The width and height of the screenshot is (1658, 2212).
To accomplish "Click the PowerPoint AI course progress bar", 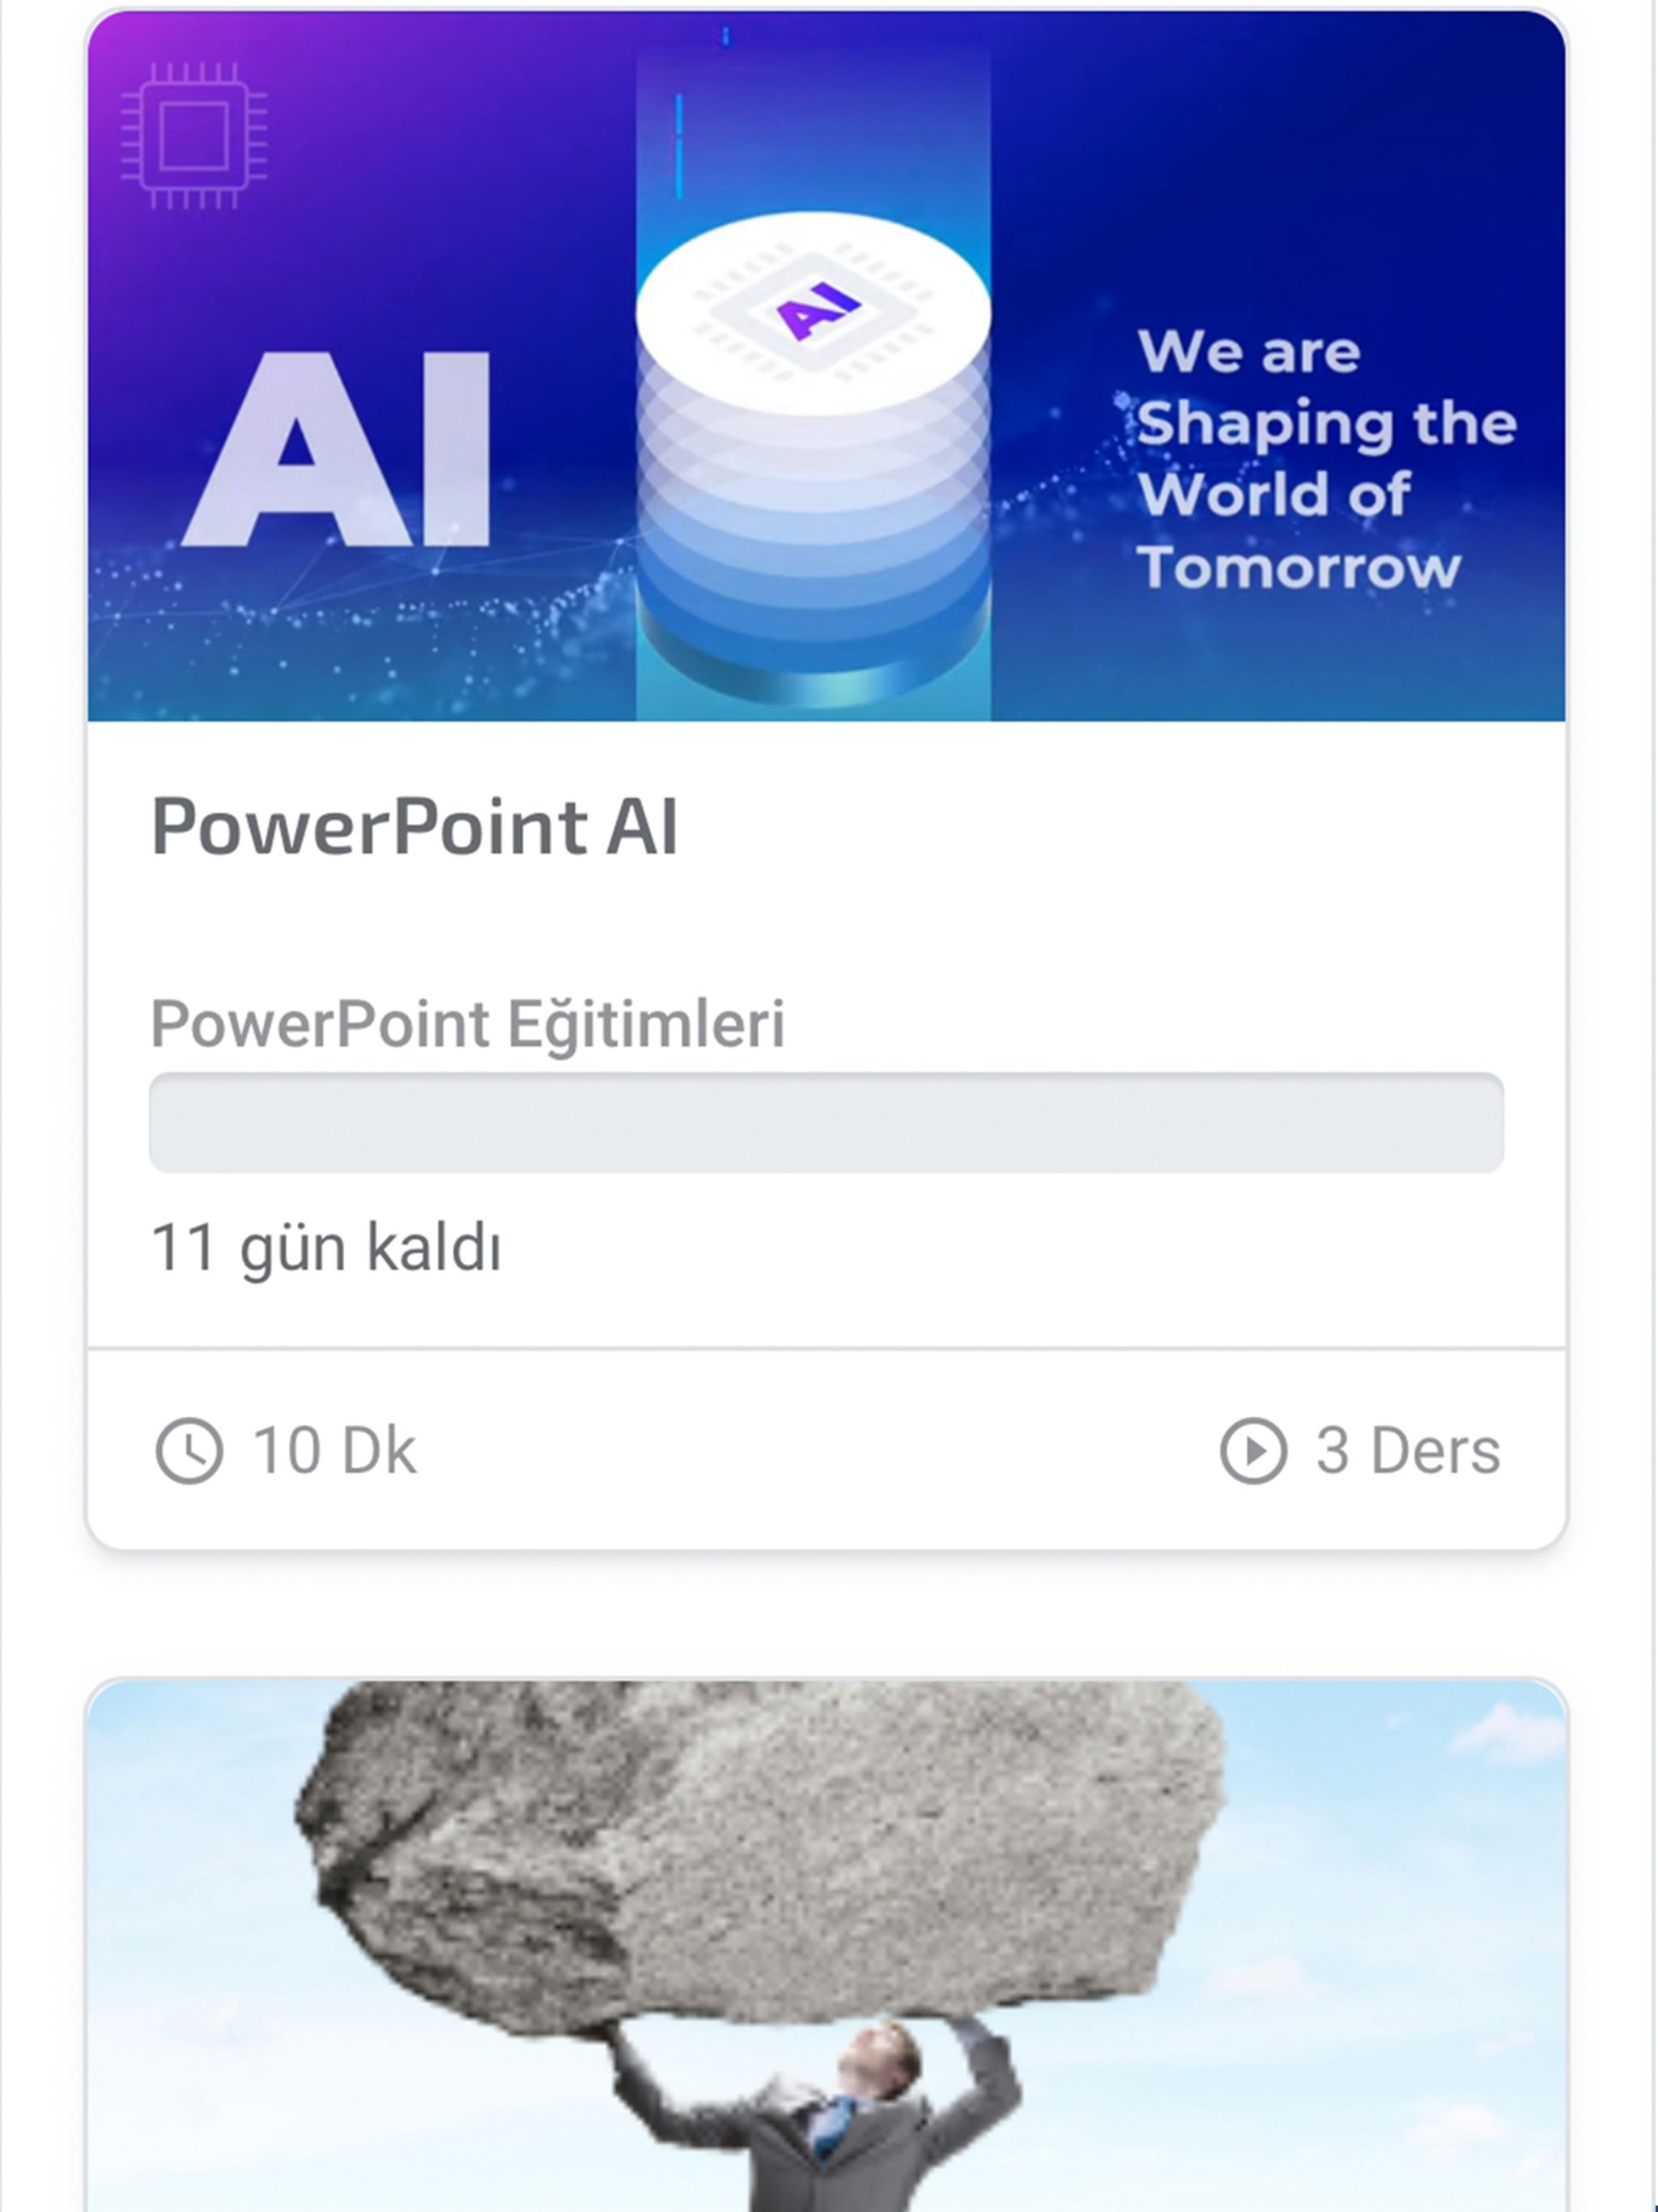I will (826, 1123).
